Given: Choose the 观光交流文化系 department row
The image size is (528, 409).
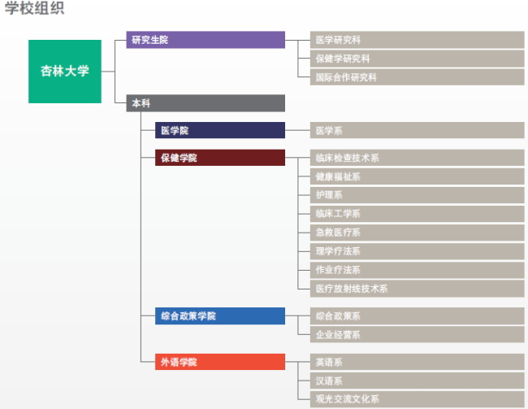Looking at the screenshot, I should pyautogui.click(x=417, y=399).
